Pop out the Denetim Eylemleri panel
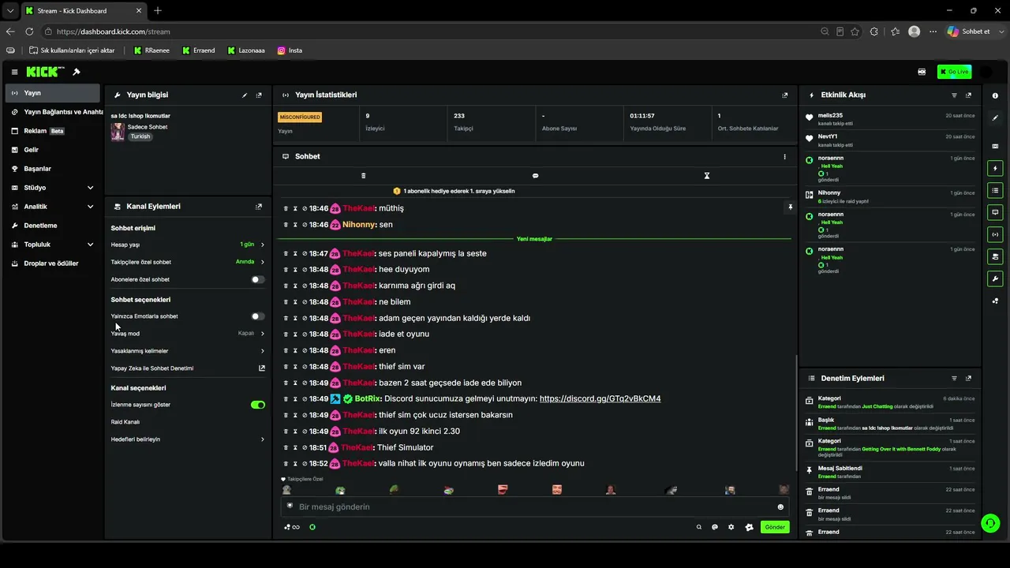This screenshot has width=1010, height=568. pos(969,379)
